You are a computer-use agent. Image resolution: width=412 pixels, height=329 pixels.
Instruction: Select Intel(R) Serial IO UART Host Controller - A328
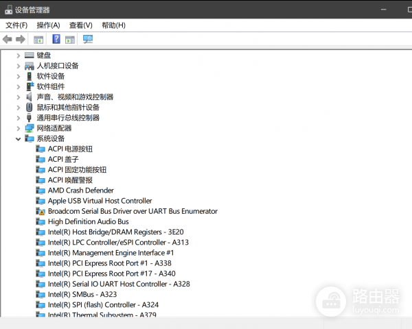pyautogui.click(x=119, y=284)
